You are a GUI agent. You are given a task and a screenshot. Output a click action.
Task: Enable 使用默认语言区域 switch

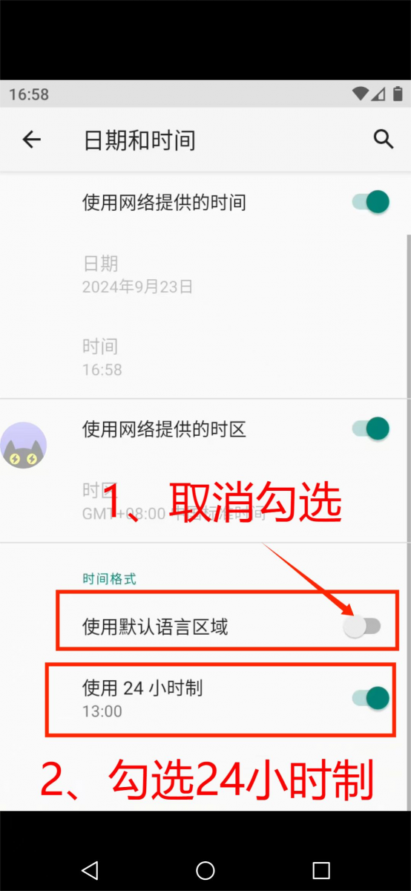(x=362, y=627)
